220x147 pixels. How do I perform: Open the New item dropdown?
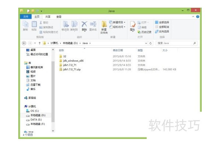click(x=117, y=22)
